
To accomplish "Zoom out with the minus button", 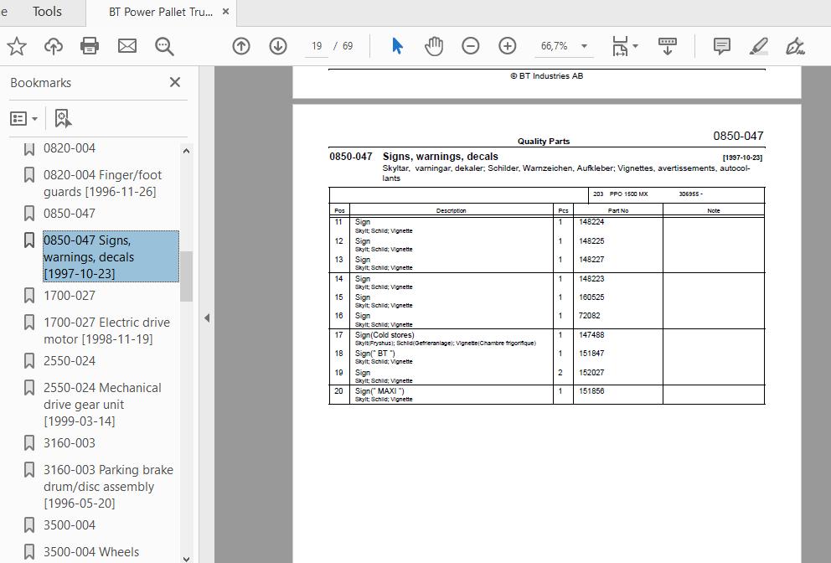I will (x=471, y=46).
